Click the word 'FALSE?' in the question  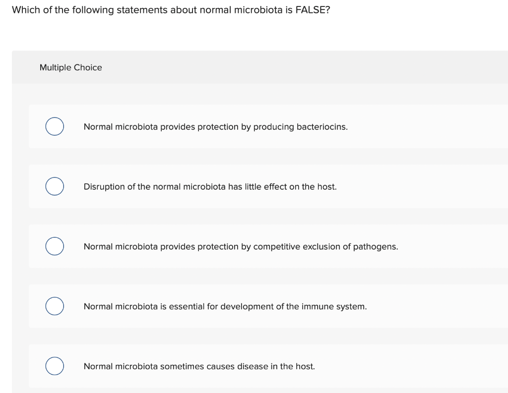click(312, 10)
